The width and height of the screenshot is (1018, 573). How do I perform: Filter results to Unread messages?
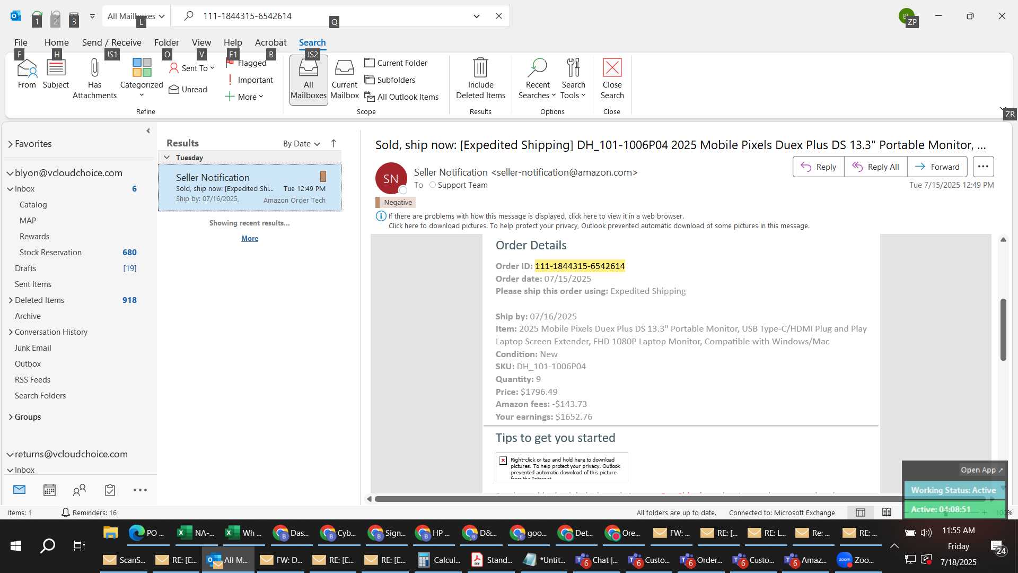(x=188, y=89)
